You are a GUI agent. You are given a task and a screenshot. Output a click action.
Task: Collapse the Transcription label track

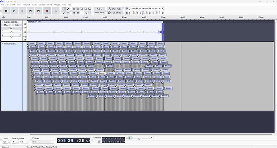[x=18, y=44]
